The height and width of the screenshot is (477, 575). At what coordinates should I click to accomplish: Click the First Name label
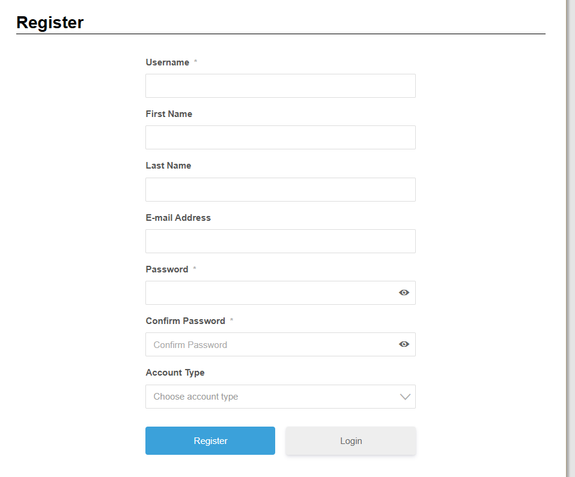point(169,114)
